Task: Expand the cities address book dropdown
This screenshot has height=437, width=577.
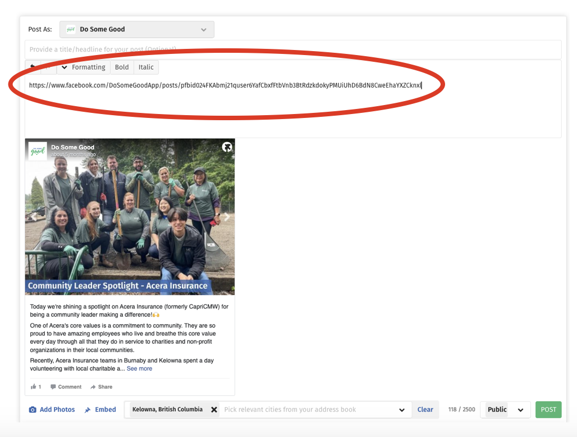Action: [x=402, y=409]
